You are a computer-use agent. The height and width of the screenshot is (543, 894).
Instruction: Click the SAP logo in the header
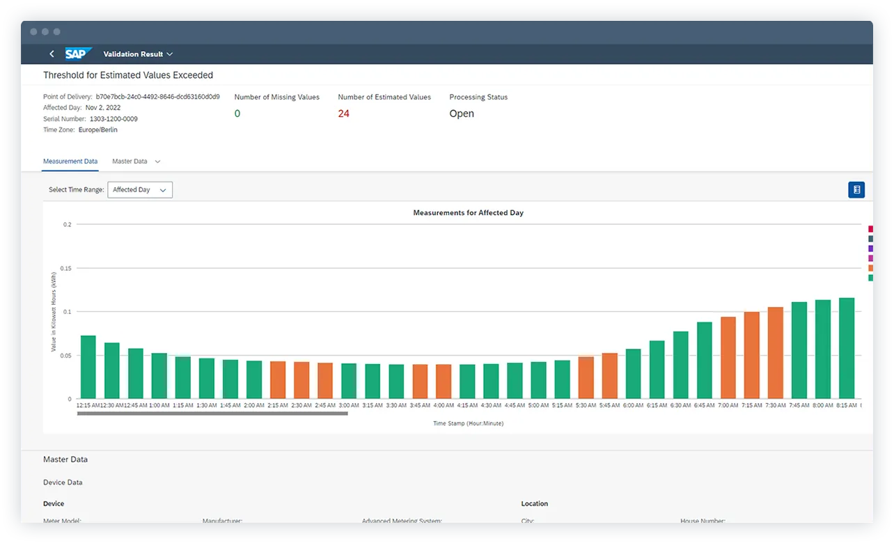(78, 54)
